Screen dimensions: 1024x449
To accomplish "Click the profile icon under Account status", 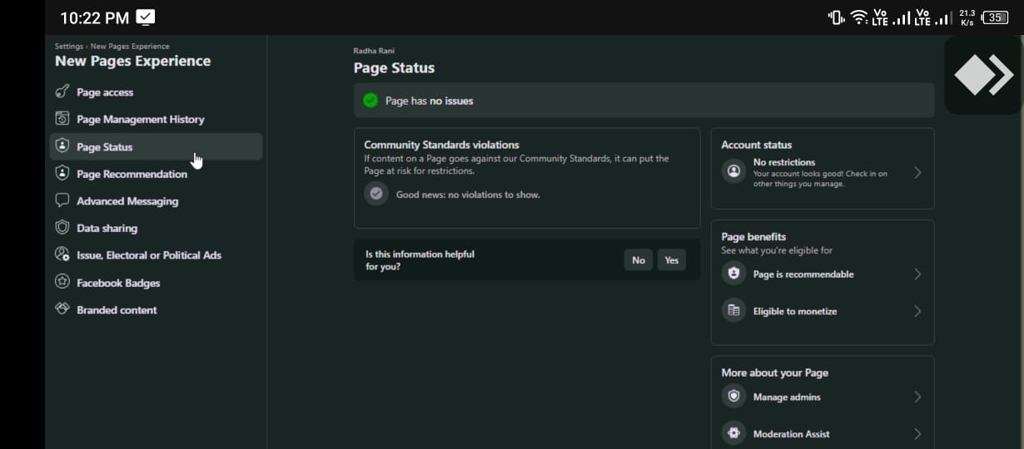I will coord(733,171).
